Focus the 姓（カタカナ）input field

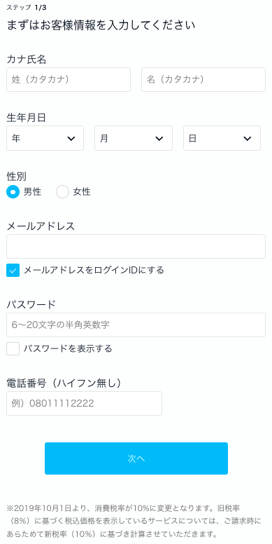tap(69, 79)
